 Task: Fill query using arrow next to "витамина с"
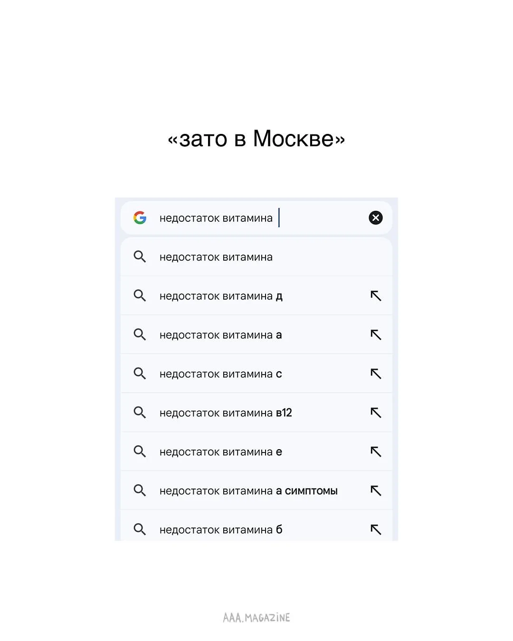[376, 374]
